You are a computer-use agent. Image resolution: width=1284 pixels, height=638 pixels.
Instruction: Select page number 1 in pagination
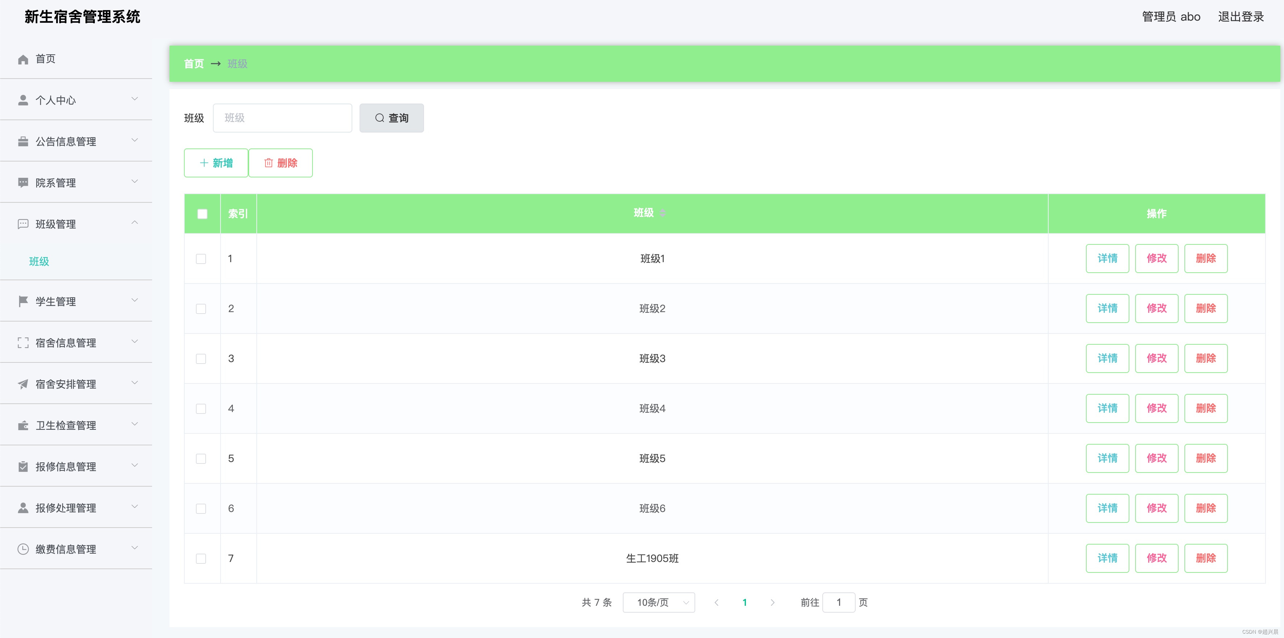(x=744, y=603)
